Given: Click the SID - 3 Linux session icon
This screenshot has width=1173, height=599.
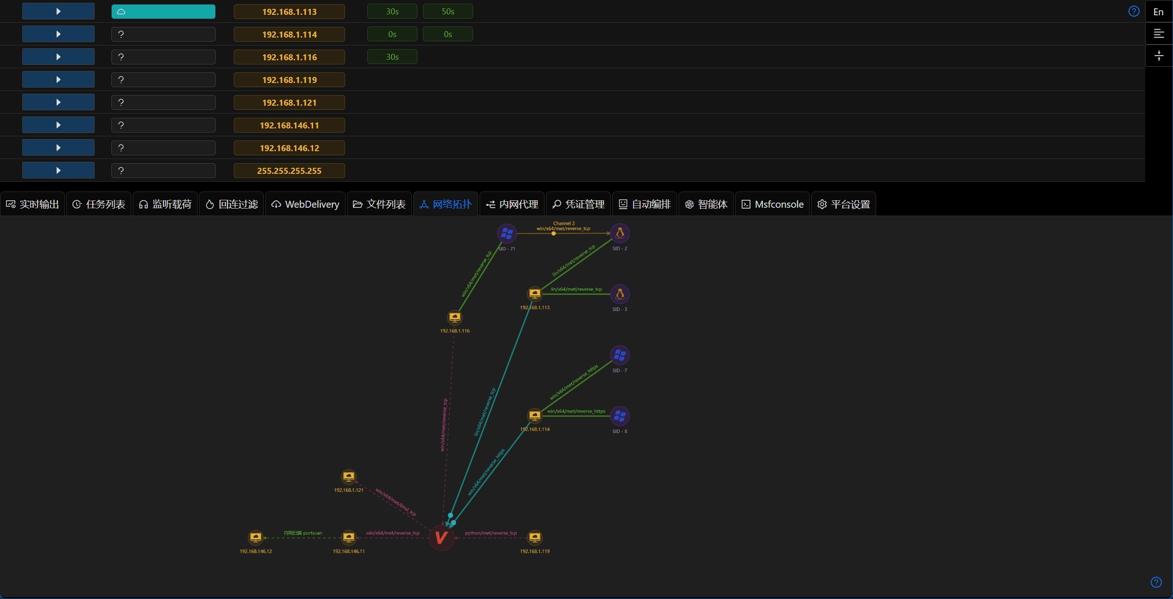Looking at the screenshot, I should (620, 294).
